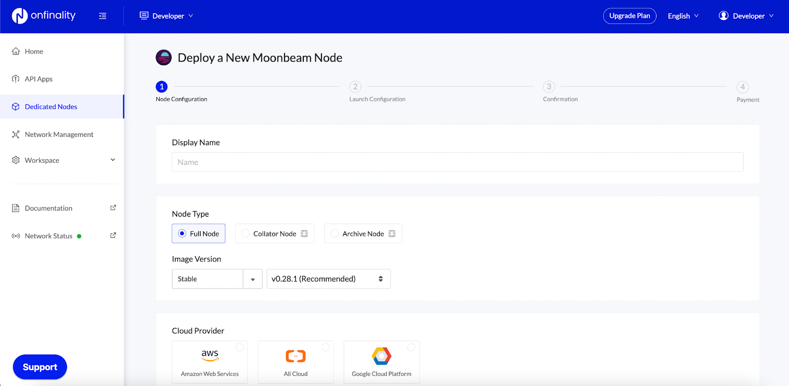789x386 pixels.
Task: Click the Display Name input field
Action: [458, 162]
